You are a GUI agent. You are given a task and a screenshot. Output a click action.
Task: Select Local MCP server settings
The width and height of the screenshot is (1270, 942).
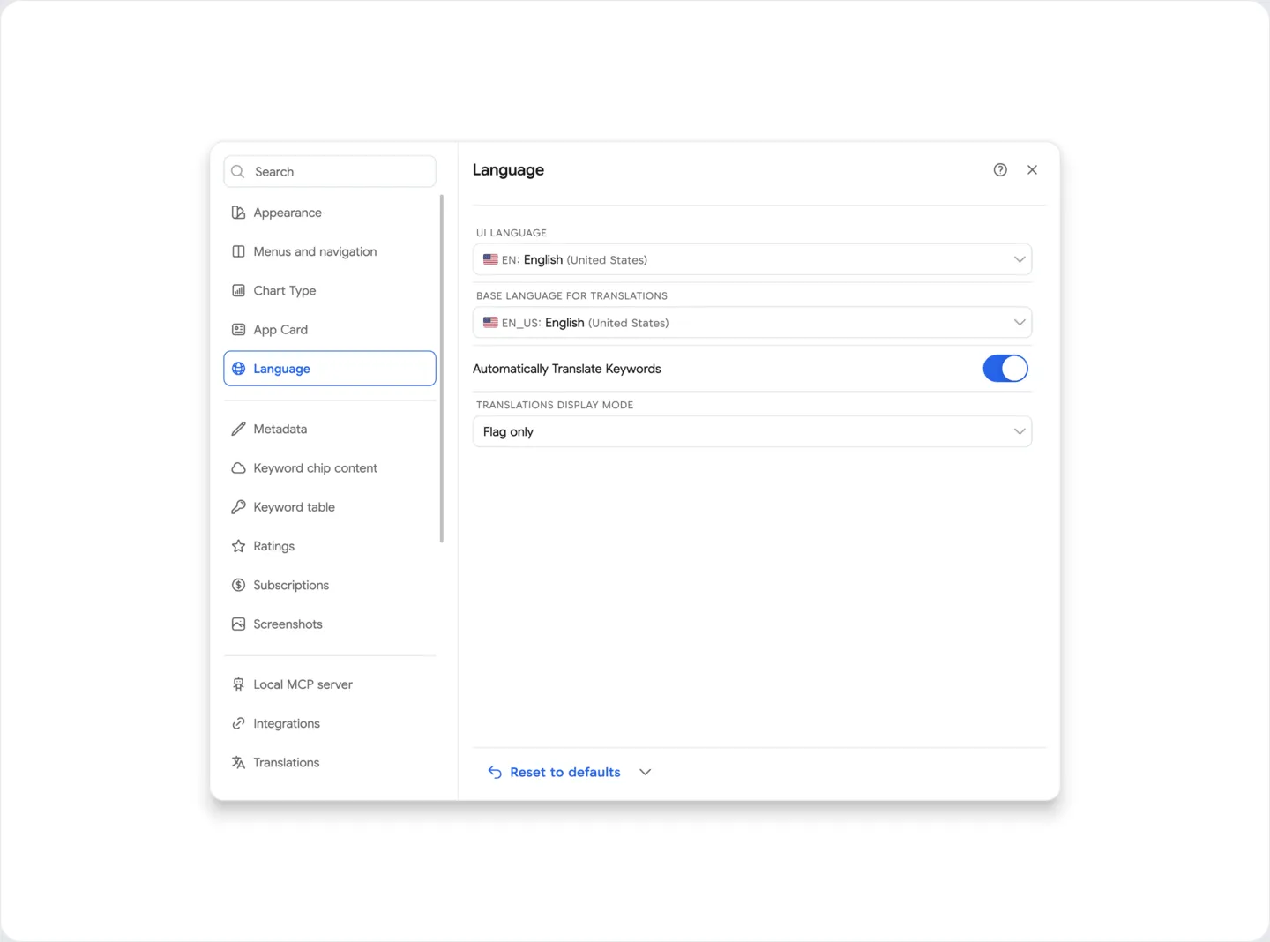pyautogui.click(x=330, y=684)
